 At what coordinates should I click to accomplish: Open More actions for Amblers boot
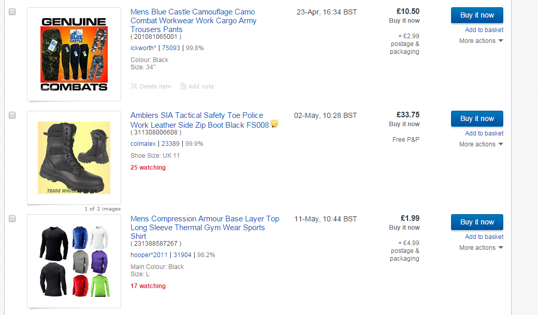481,144
